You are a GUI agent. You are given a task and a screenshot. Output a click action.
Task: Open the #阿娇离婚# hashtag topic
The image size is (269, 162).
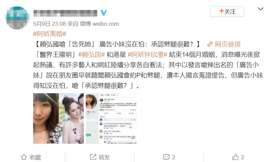(x=50, y=34)
